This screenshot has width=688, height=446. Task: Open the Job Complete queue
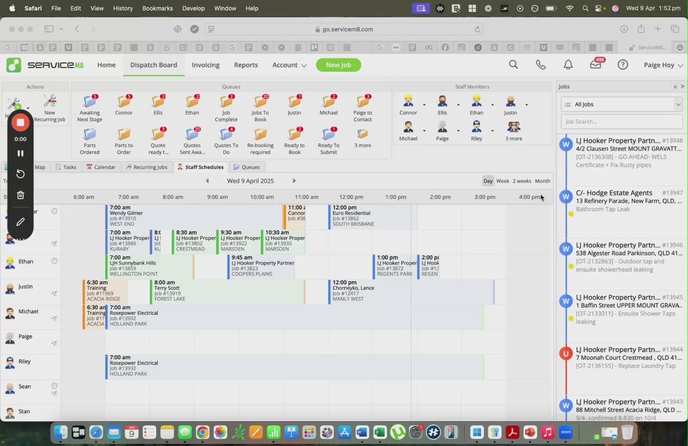coord(226,108)
